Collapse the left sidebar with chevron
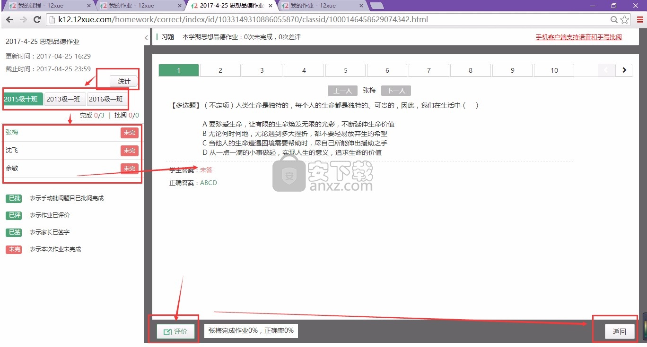The image size is (647, 347). pyautogui.click(x=147, y=38)
